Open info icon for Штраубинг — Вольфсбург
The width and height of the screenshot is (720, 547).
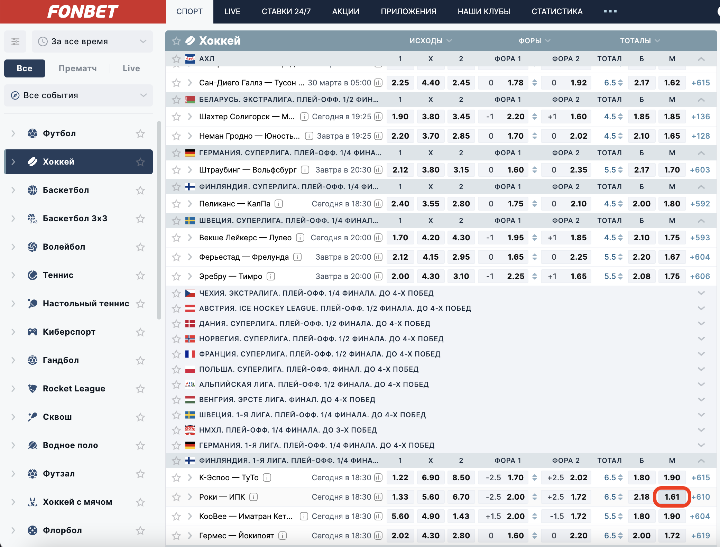(305, 170)
